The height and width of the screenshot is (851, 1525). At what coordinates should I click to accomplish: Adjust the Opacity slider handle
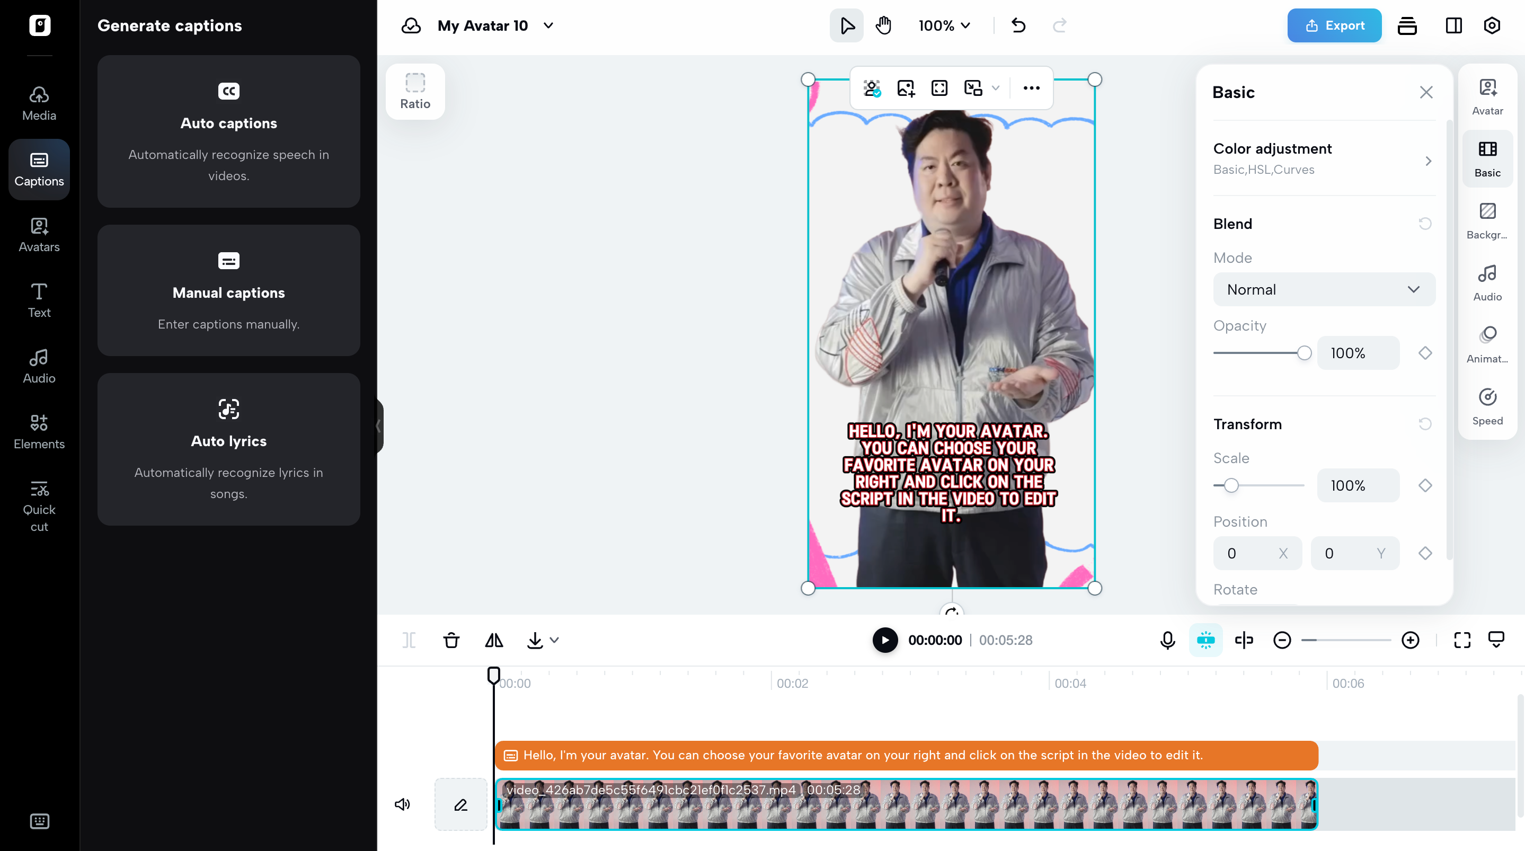[1304, 352]
